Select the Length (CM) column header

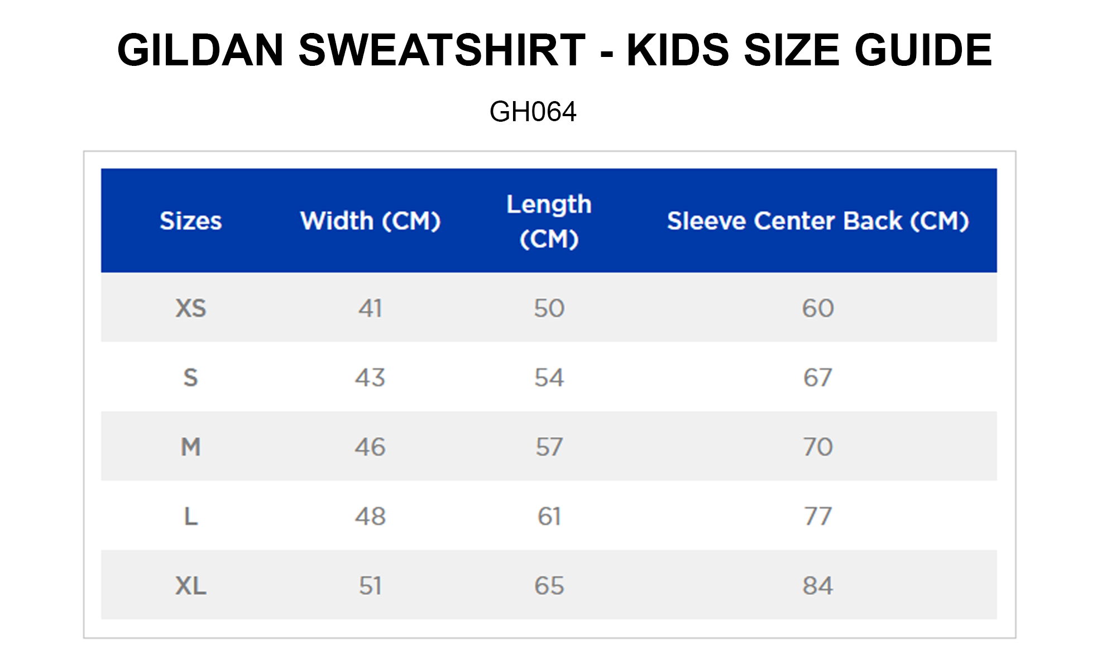coord(549,221)
